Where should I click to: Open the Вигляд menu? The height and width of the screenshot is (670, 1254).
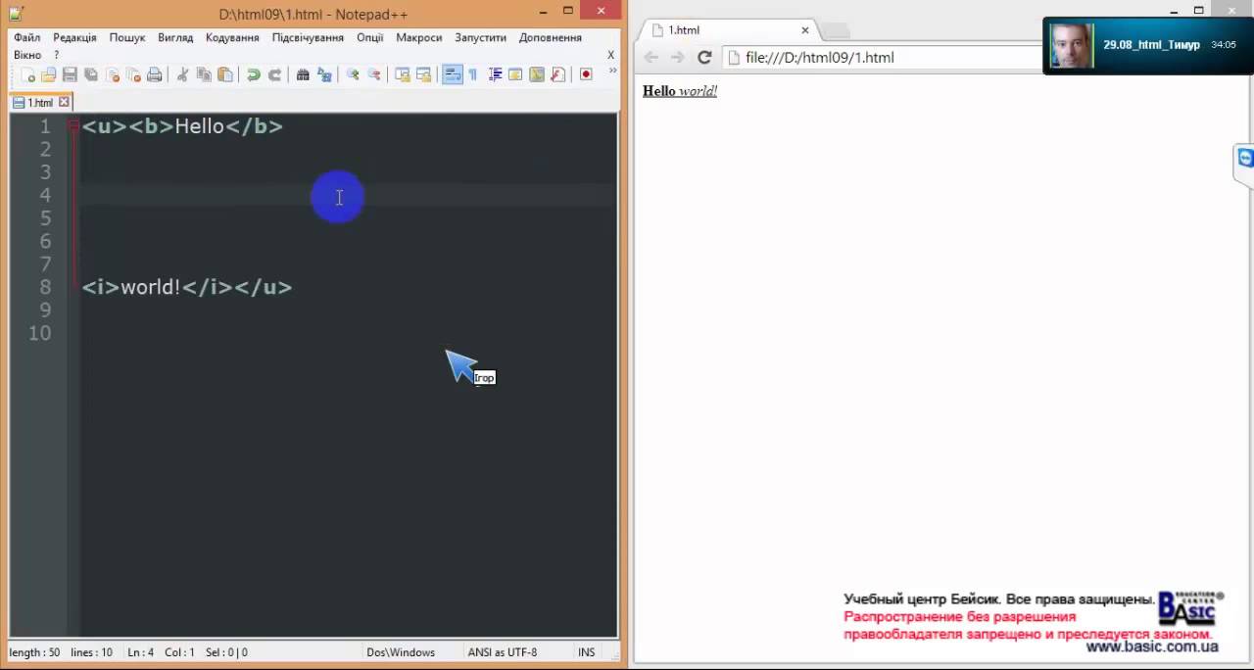pyautogui.click(x=175, y=37)
